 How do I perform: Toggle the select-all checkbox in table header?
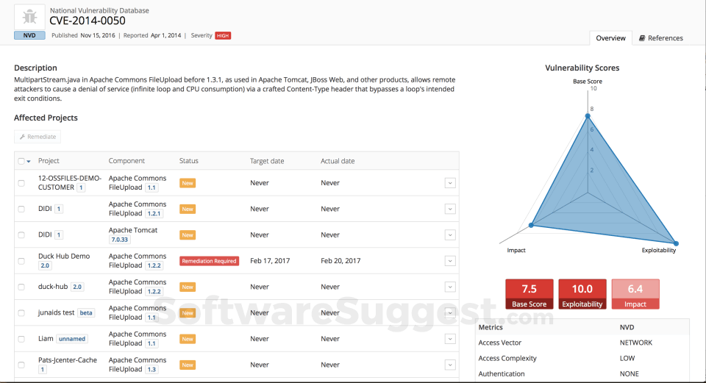[x=21, y=161]
